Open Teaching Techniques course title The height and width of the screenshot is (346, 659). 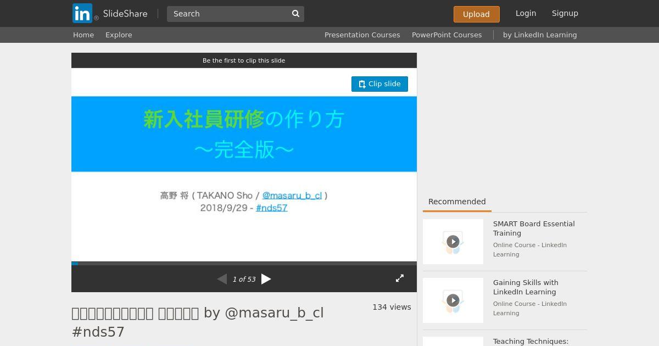[530, 341]
